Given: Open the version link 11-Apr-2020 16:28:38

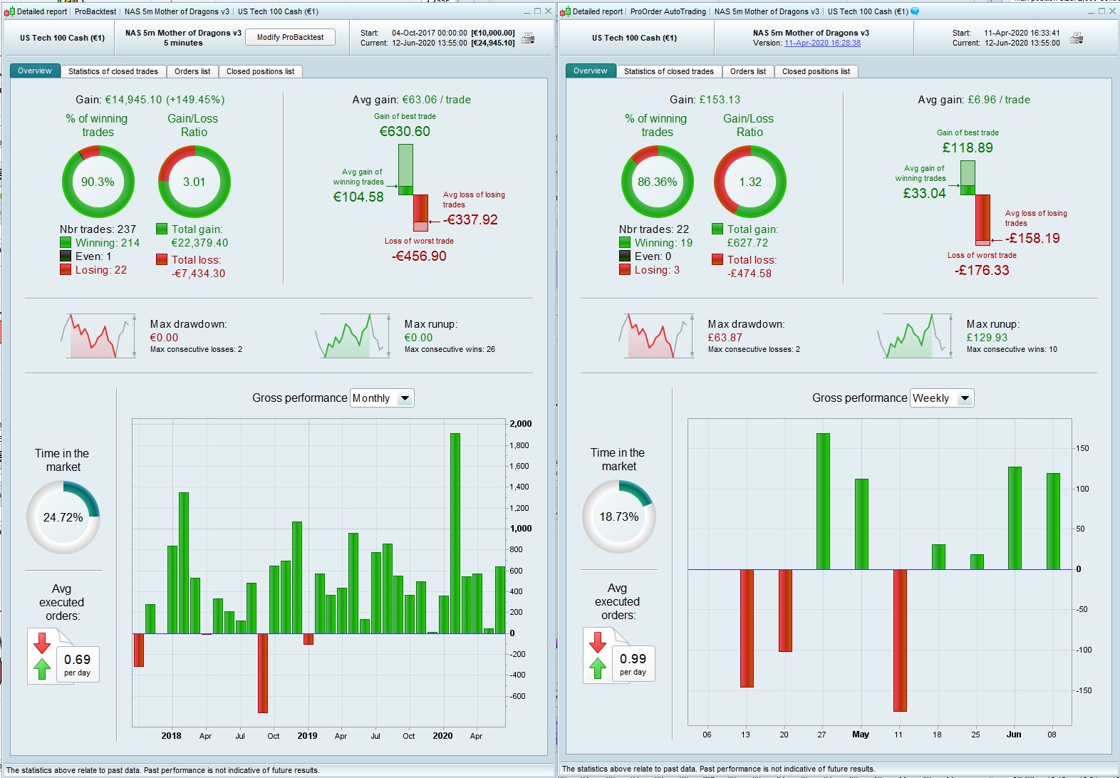Looking at the screenshot, I should (x=822, y=43).
